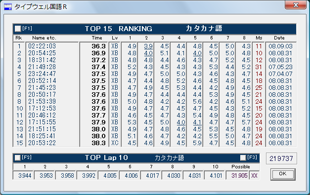The image size is (310, 195).
Task: Close the タイプウェル国語R window
Action: click(x=295, y=5)
